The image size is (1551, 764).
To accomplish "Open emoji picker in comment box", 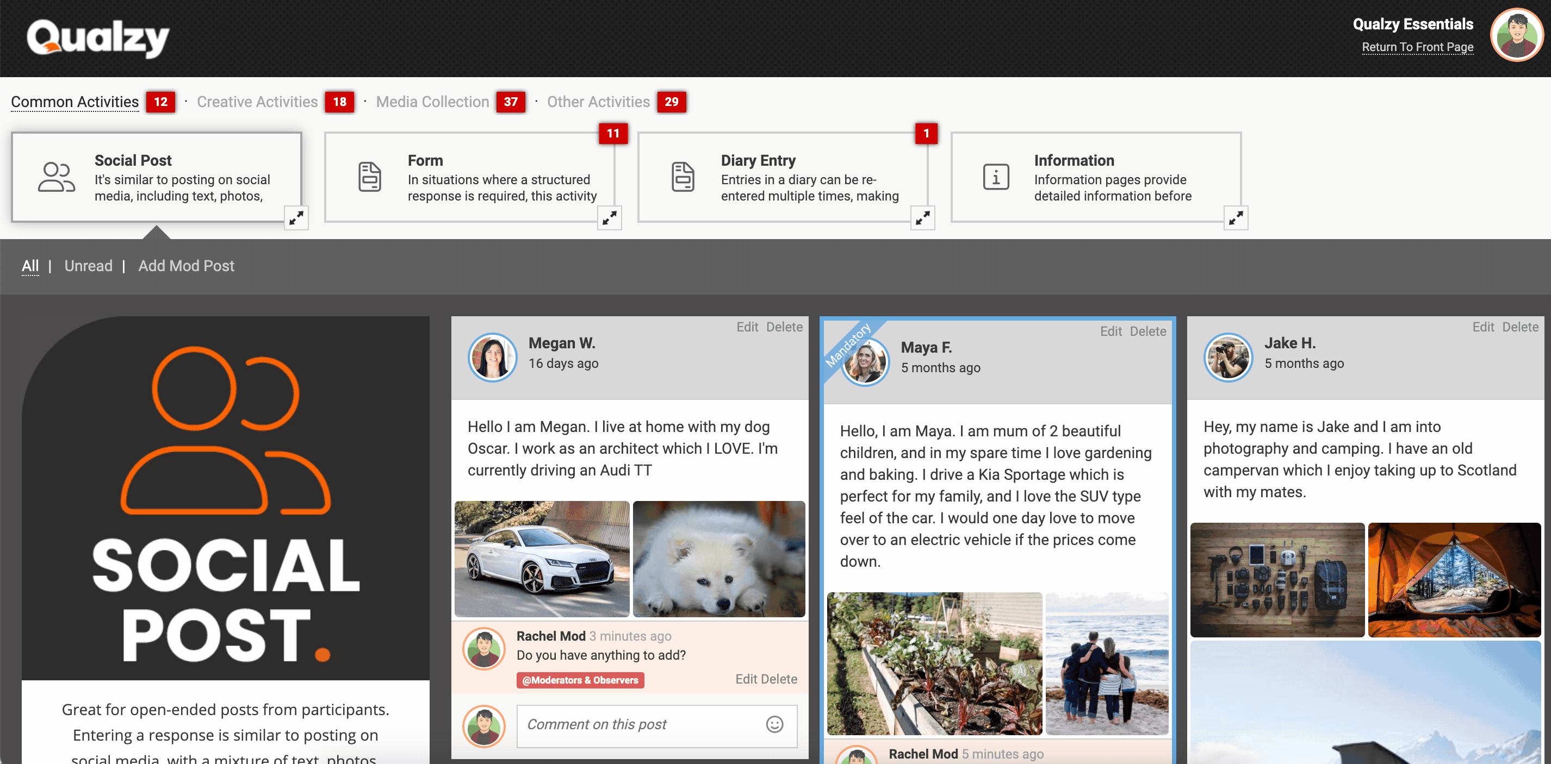I will (x=774, y=724).
